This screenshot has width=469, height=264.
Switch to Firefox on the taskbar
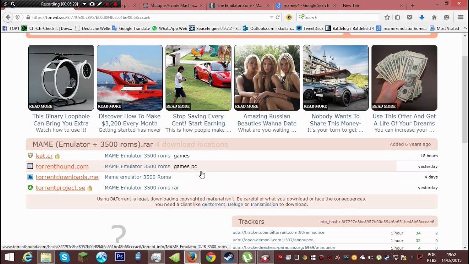[x=192, y=257]
